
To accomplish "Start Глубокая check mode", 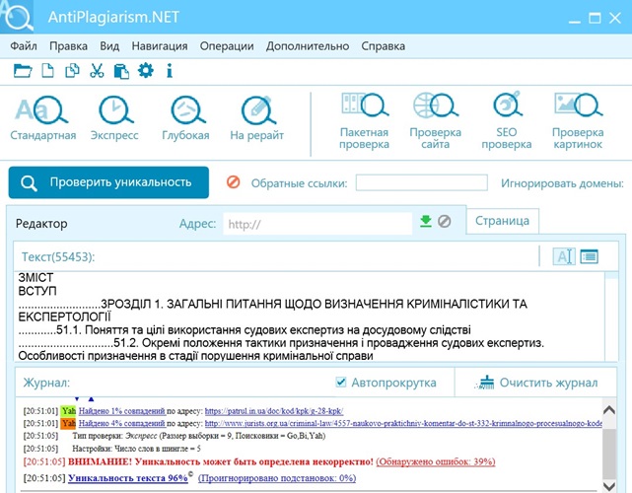I will click(x=185, y=117).
